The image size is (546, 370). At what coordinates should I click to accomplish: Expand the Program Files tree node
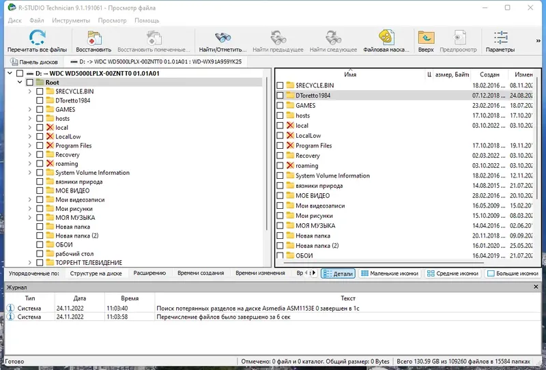29,145
